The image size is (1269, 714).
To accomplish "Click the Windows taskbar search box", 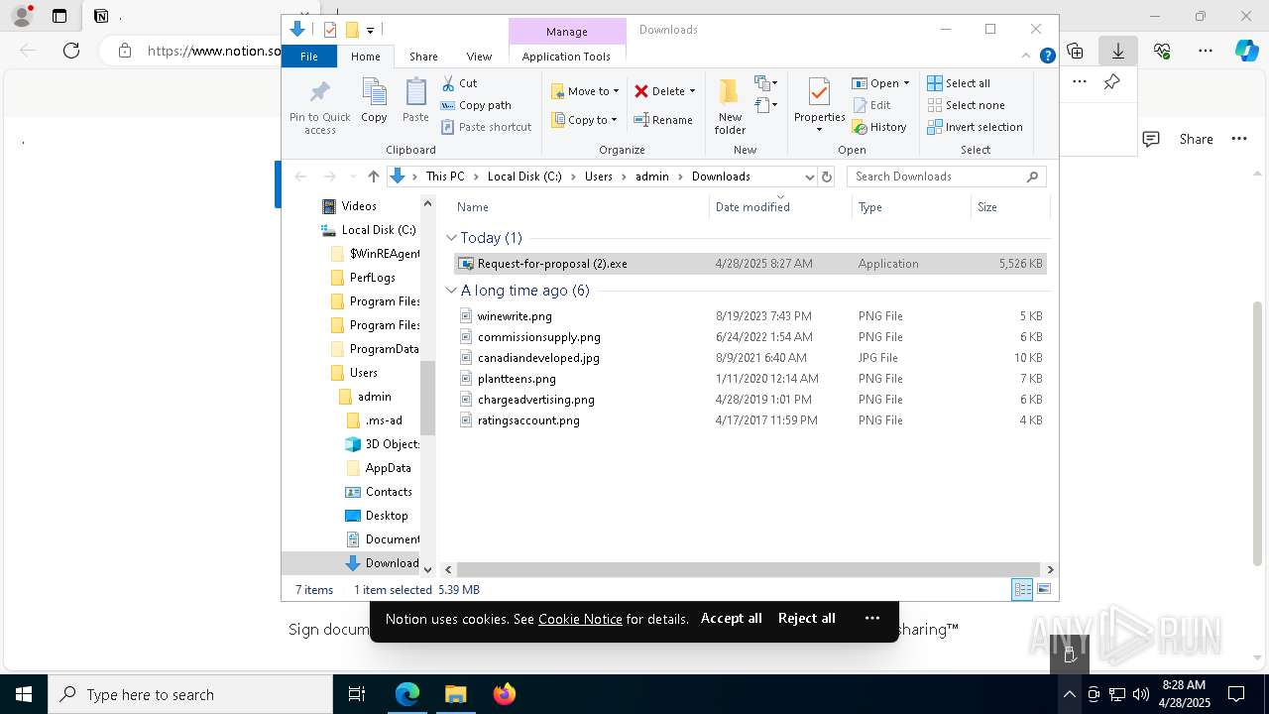I will click(x=190, y=694).
